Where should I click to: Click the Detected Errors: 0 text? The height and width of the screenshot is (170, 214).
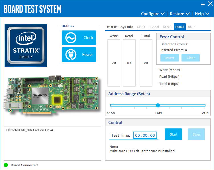click(x=174, y=44)
